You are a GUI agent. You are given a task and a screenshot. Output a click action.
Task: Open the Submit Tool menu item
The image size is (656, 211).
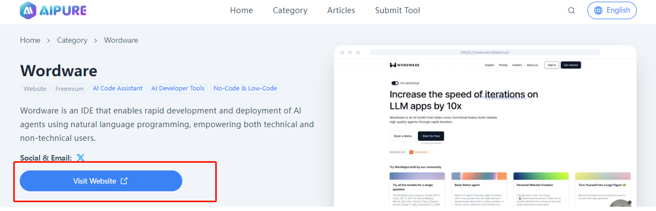coord(397,10)
